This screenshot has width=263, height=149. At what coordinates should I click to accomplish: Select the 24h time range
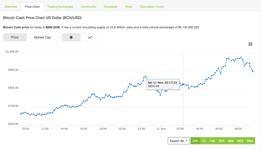(x=195, y=141)
